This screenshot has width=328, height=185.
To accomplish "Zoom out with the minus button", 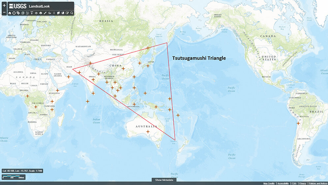I will [x=4, y=12].
